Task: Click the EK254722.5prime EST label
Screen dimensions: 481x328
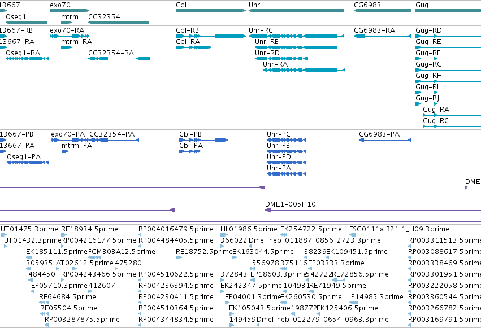Action: click(311, 229)
